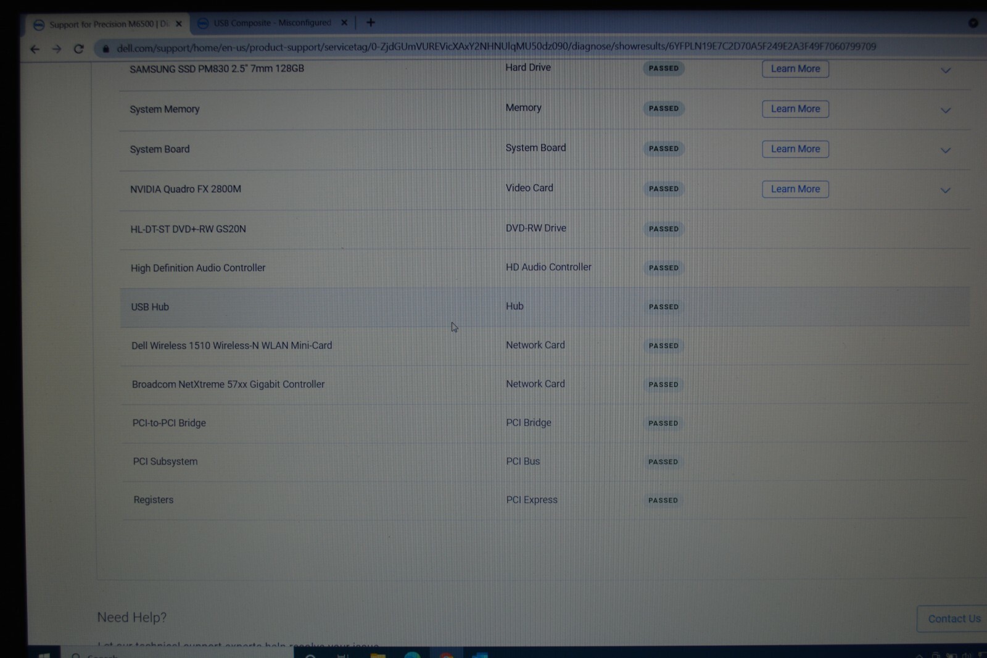Select the PCI-to-PCI Bridge entry
The image size is (987, 658).
point(169,423)
